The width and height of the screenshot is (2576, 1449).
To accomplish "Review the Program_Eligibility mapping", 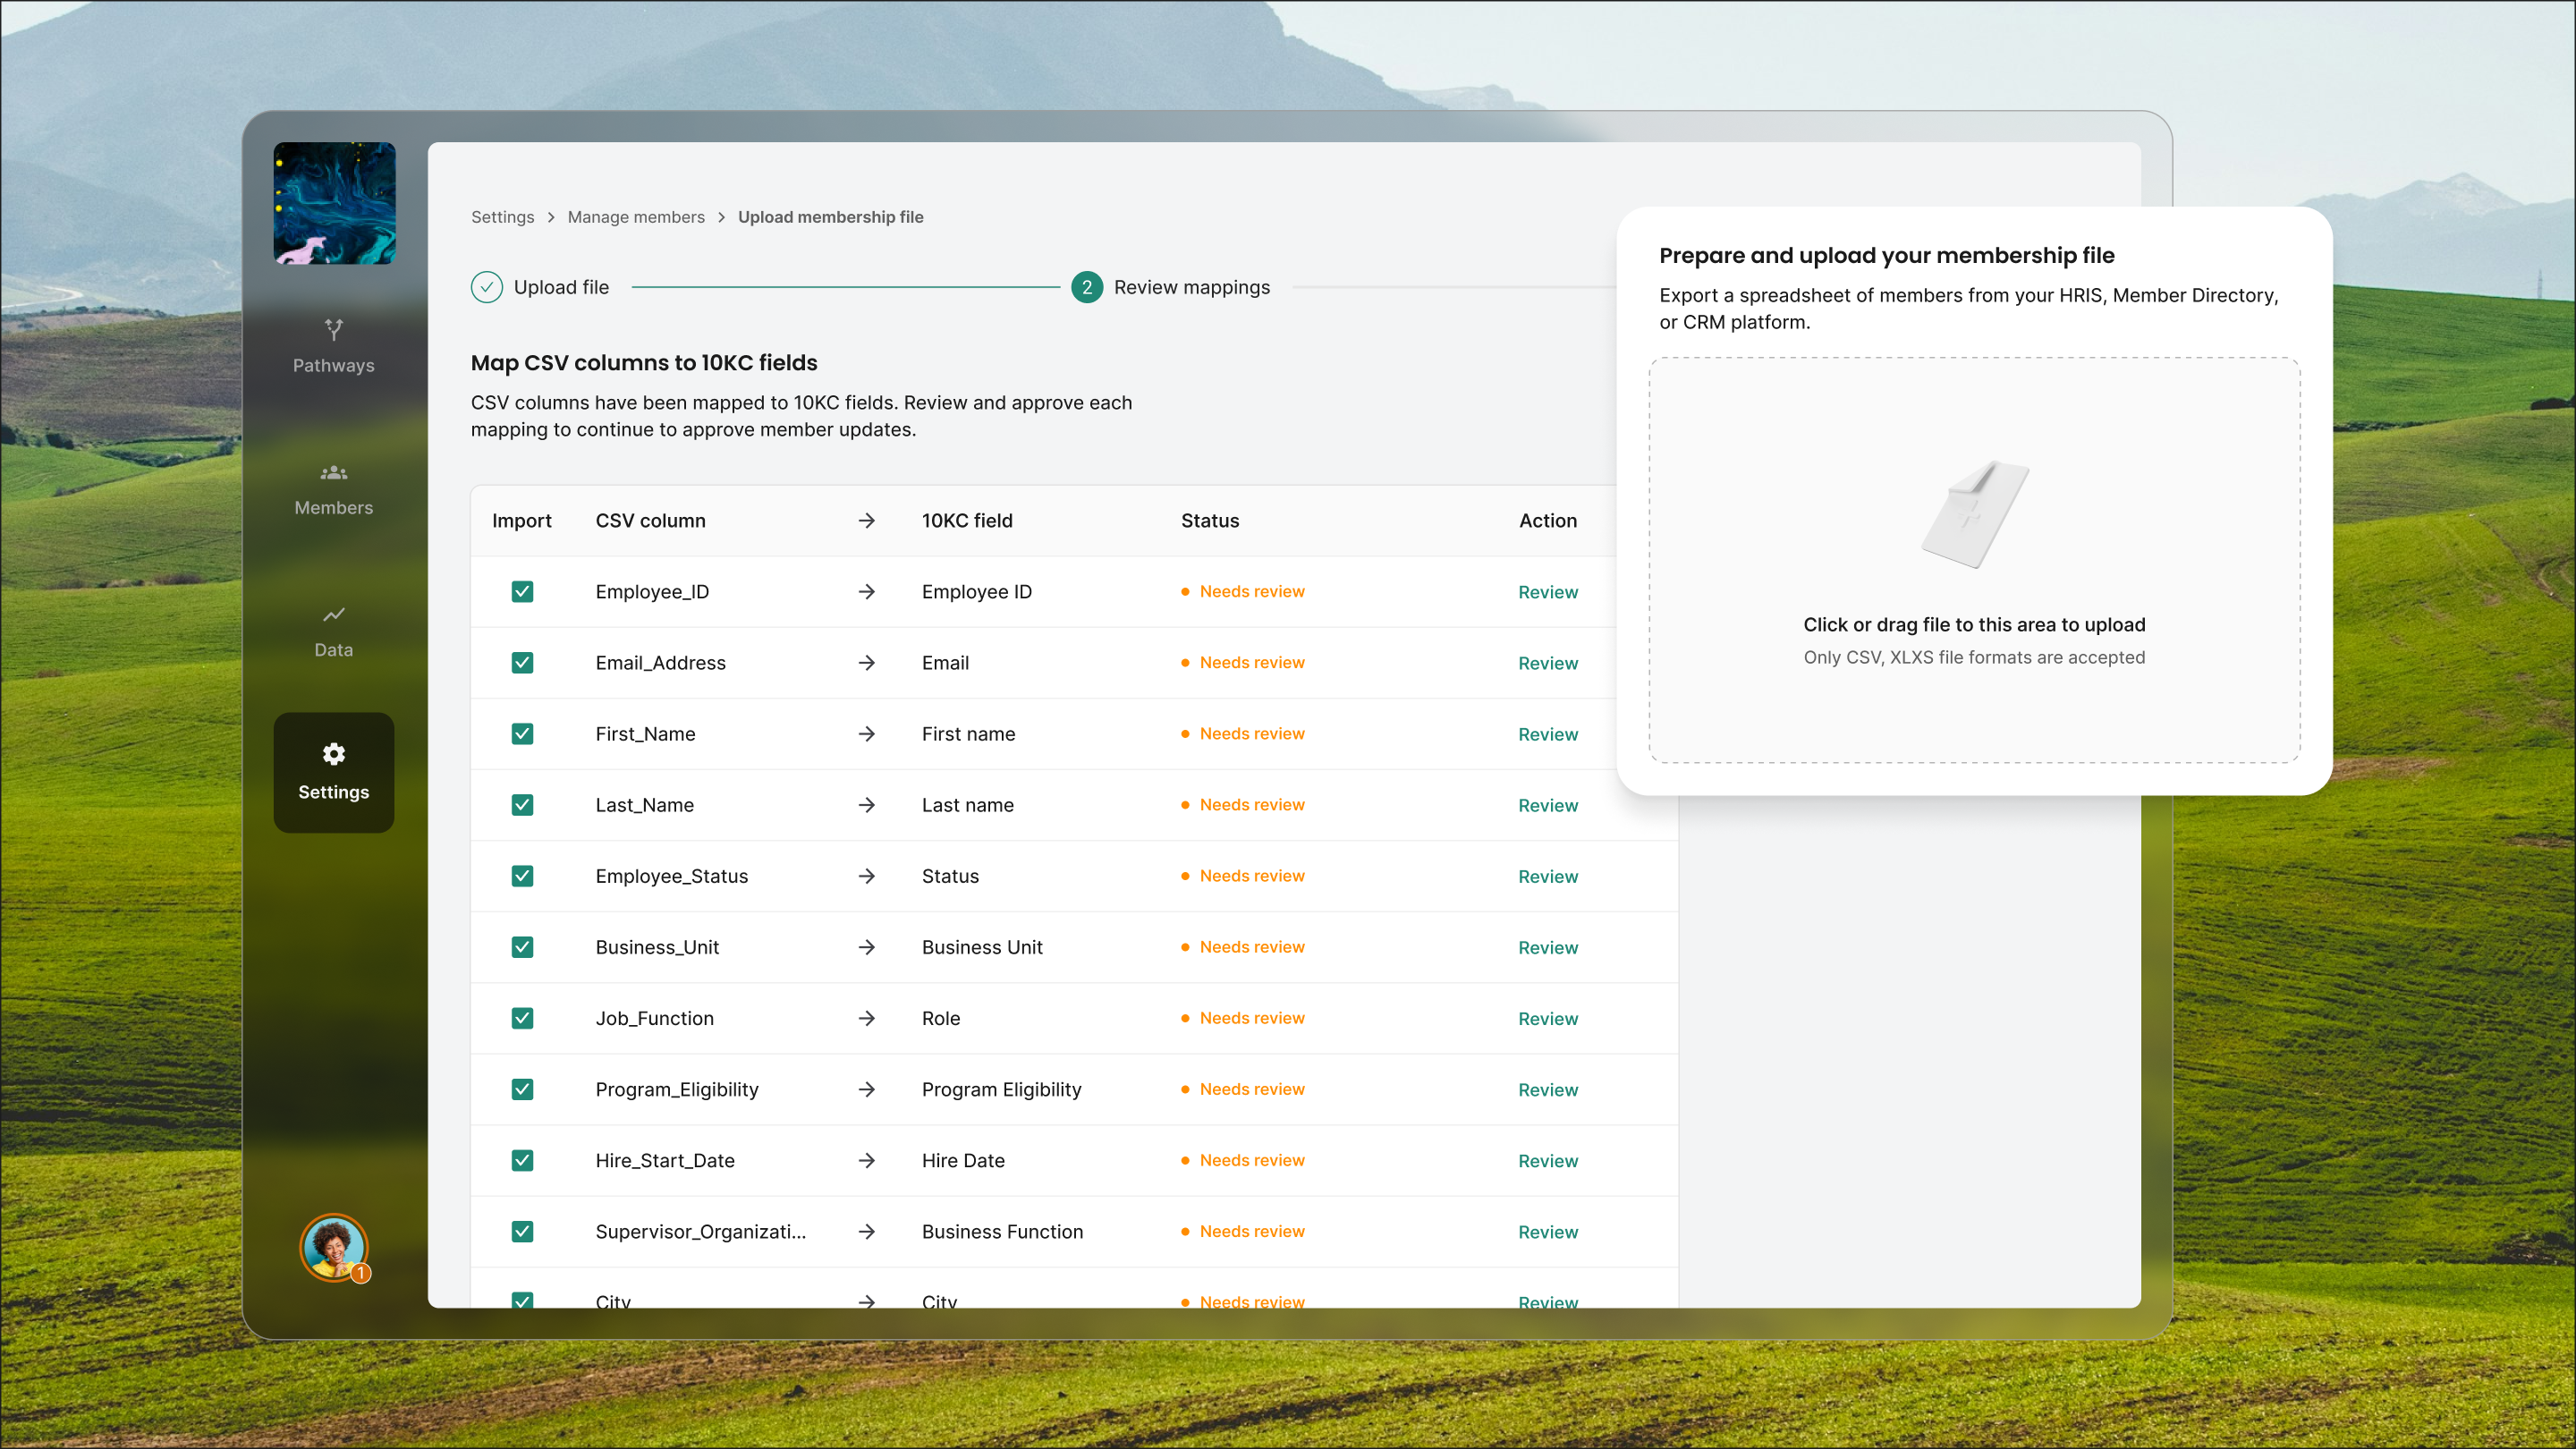I will (1547, 1090).
